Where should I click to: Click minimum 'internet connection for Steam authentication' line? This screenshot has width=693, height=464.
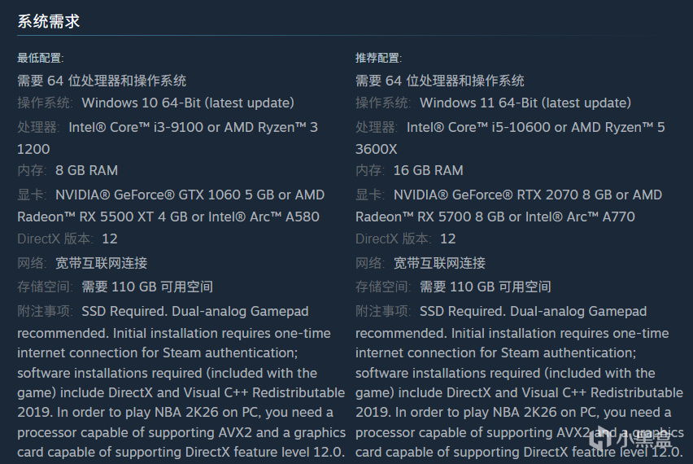(157, 352)
